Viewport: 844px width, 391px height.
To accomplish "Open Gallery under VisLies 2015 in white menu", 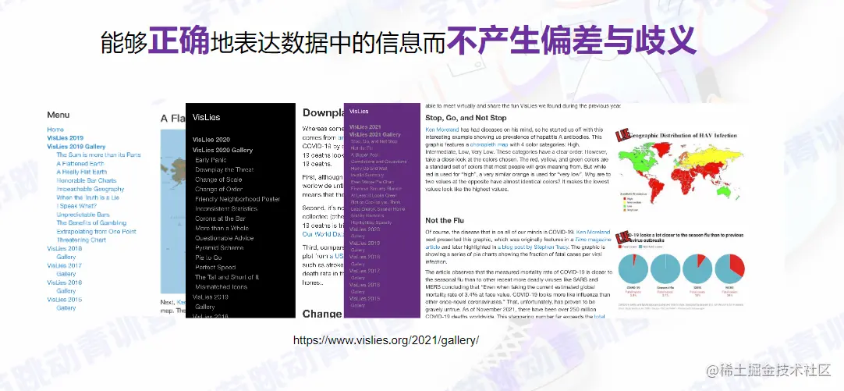I will [66, 308].
